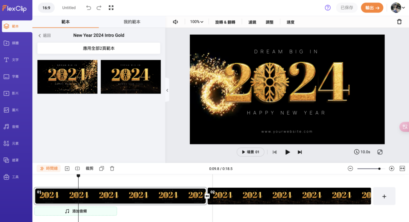
Task: Open the 速度 speed options
Action: 290,22
